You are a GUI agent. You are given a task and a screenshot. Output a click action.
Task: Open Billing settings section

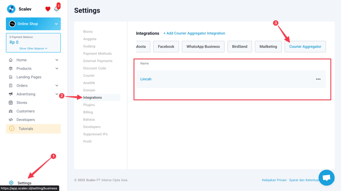point(88,112)
